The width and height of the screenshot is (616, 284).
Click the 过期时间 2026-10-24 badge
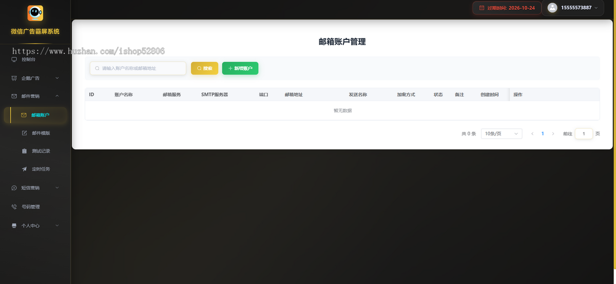507,8
